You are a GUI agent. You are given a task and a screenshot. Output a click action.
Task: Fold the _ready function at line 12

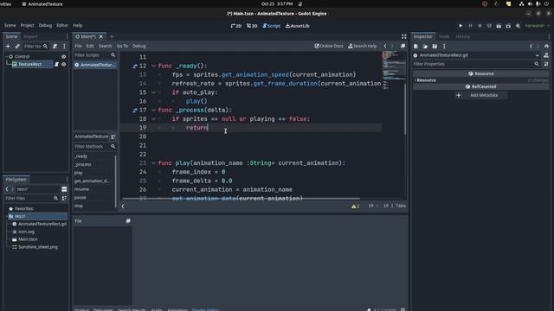[x=153, y=66]
